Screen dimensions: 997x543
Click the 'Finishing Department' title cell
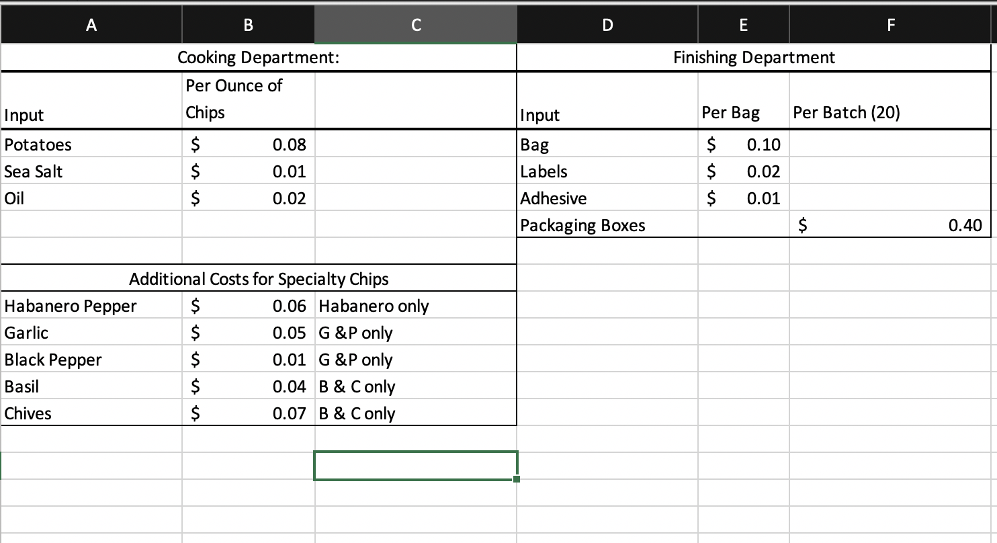(754, 58)
